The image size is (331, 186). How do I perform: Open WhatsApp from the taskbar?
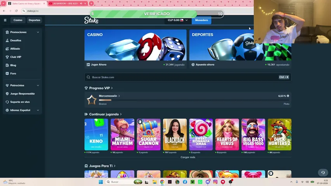point(200,182)
